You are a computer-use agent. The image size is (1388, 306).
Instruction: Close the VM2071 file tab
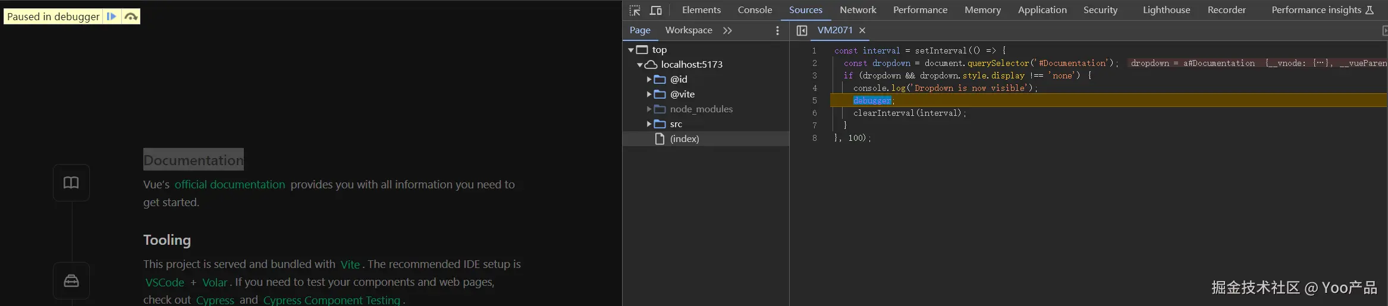pos(862,30)
